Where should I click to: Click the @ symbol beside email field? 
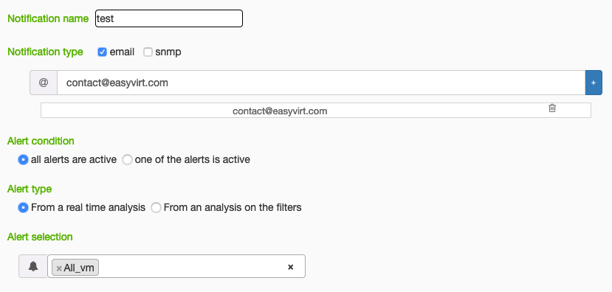pos(44,83)
